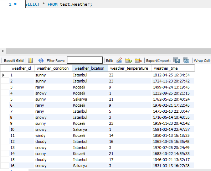The image size is (211, 171).
Task: Select temperature cell '5' in row 7
Action: [x=130, y=111]
